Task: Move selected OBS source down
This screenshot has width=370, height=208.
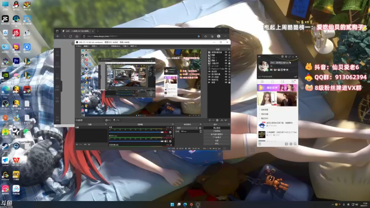Action: (x=226, y=120)
